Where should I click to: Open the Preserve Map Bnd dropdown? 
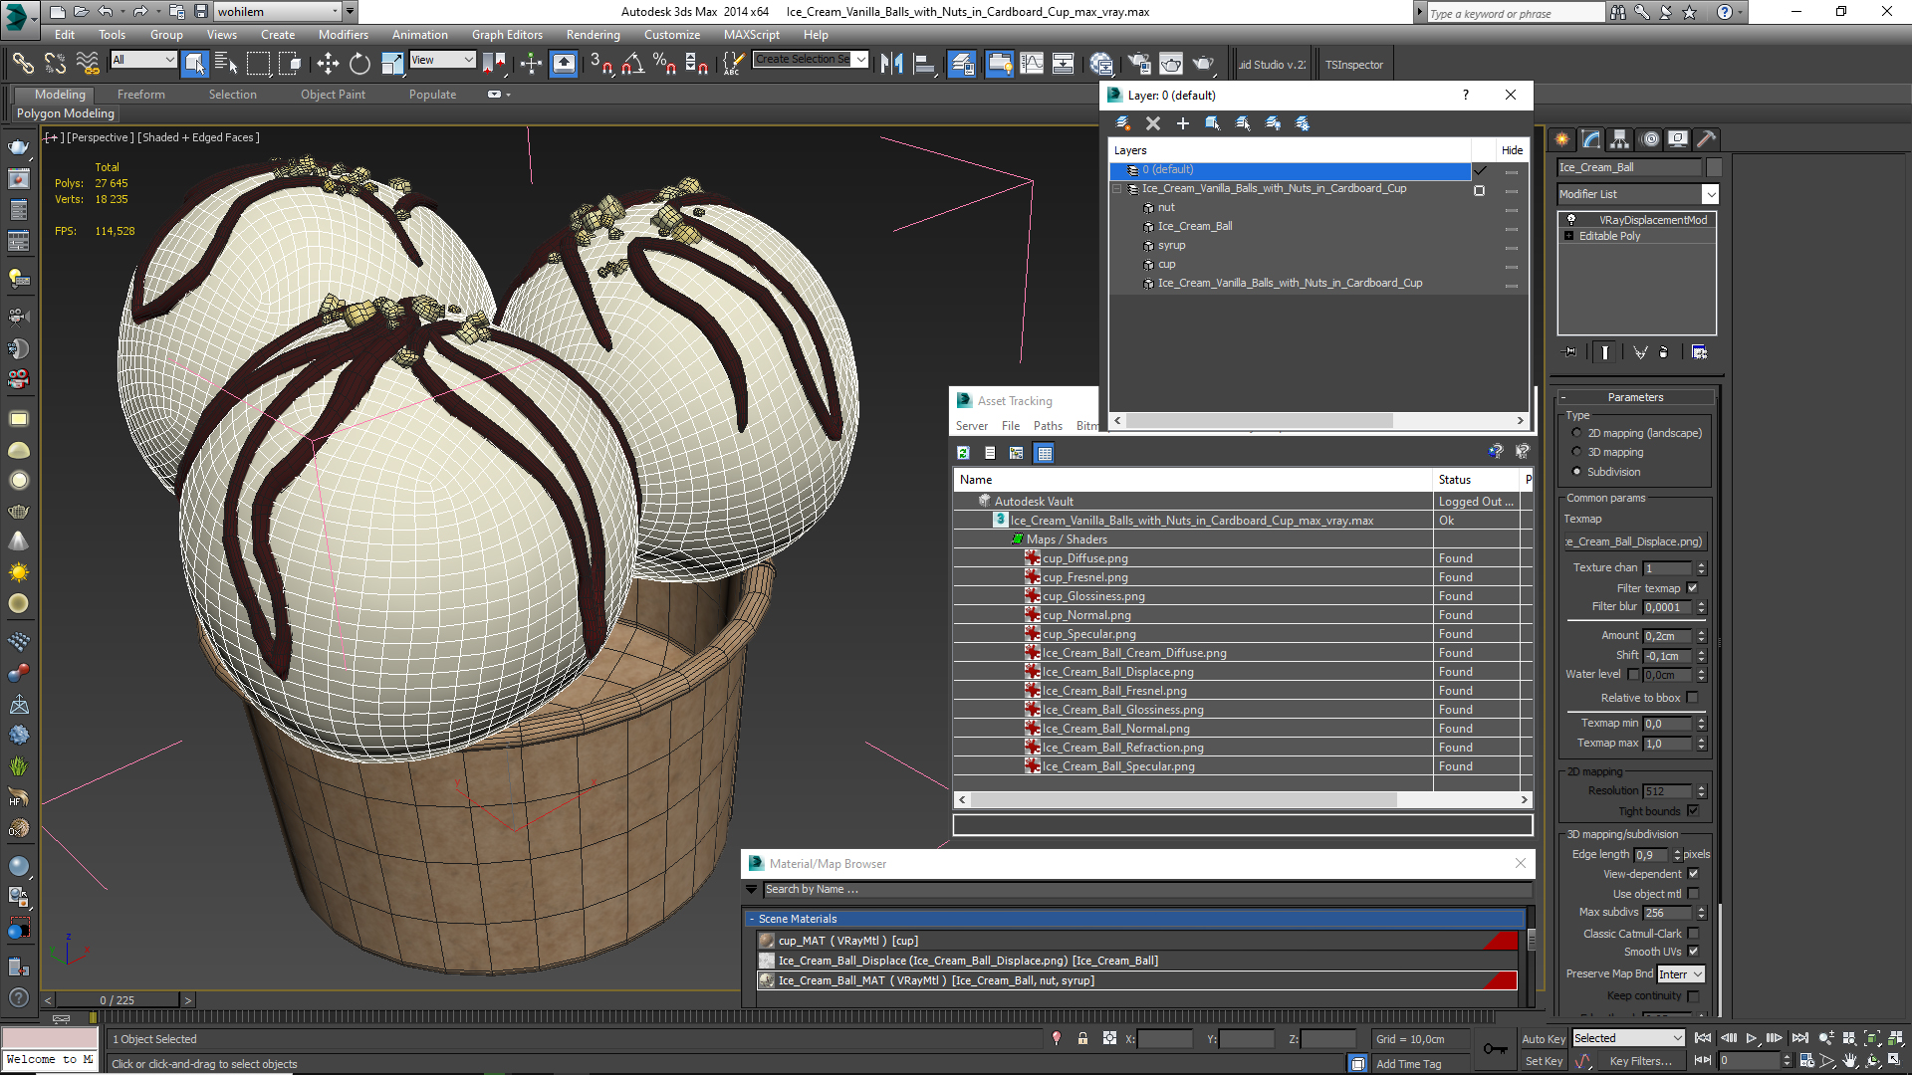1681,974
